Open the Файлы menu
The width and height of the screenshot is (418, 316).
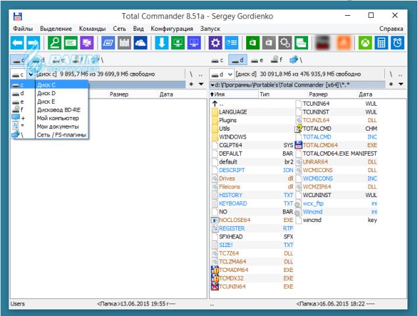pos(22,29)
